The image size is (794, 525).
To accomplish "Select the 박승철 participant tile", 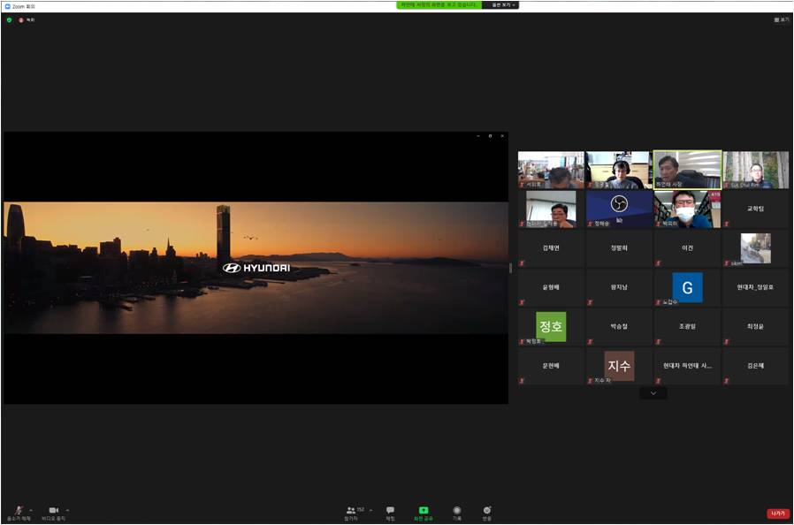I will point(619,326).
